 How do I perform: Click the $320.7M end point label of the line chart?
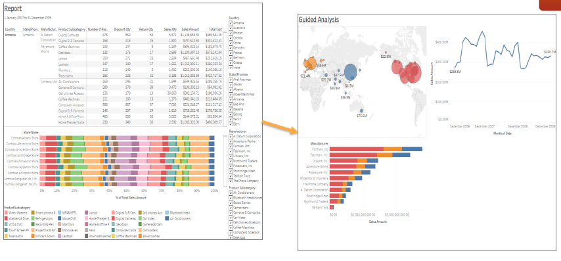pos(550,52)
